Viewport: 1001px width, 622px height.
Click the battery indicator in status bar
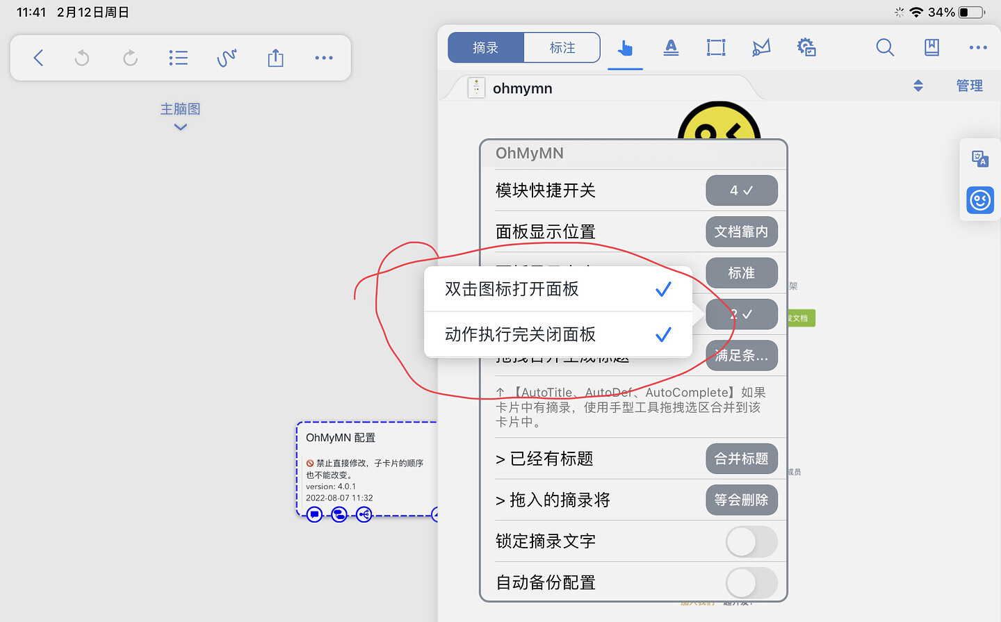point(972,13)
